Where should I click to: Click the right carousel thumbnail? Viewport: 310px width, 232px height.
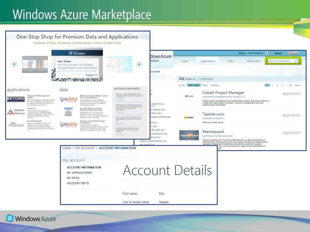[x=119, y=65]
